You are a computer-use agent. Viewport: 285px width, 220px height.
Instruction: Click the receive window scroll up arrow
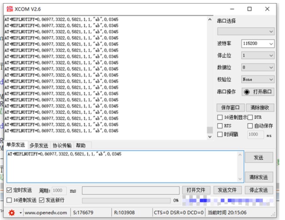click(x=210, y=19)
